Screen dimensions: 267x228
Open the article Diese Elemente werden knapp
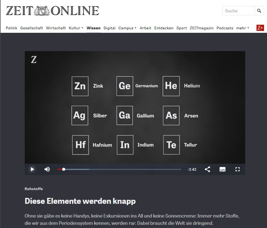click(80, 201)
